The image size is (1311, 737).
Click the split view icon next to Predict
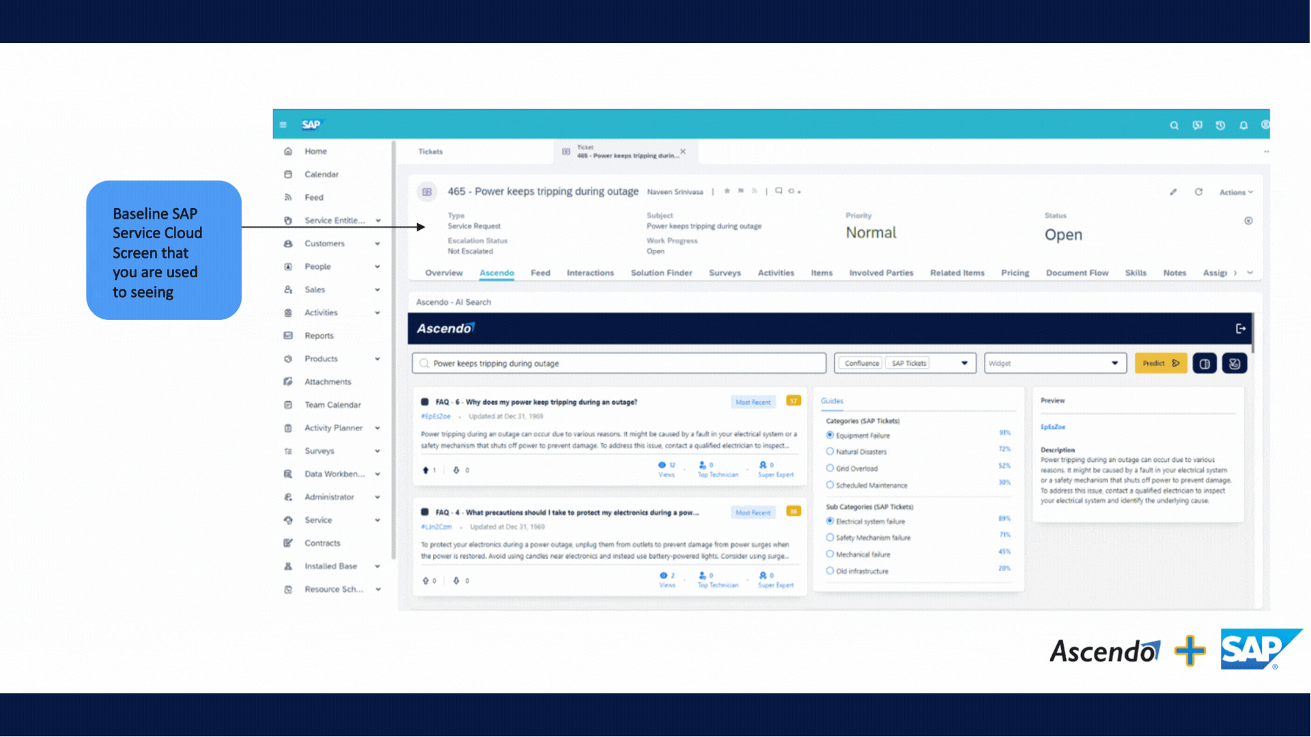tap(1204, 364)
